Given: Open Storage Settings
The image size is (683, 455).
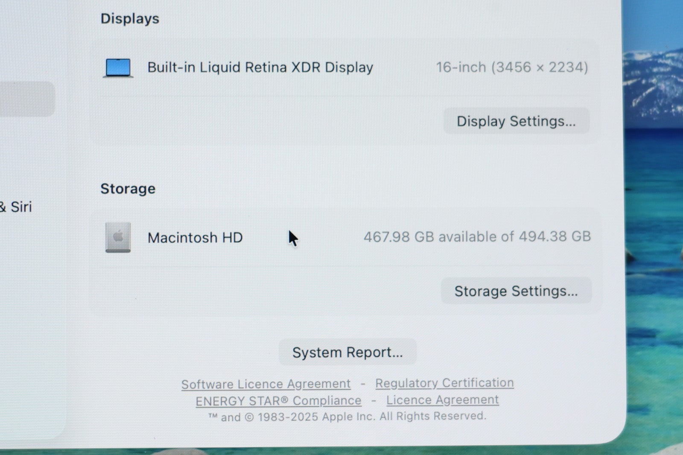Looking at the screenshot, I should (x=516, y=291).
